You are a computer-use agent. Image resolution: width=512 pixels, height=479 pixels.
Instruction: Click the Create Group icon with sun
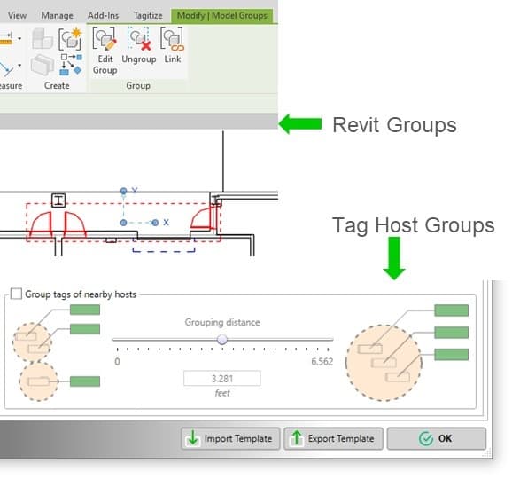pos(71,38)
